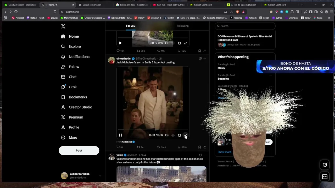Open Profile in the X sidebar
The height and width of the screenshot is (188, 335).
pos(70,127)
